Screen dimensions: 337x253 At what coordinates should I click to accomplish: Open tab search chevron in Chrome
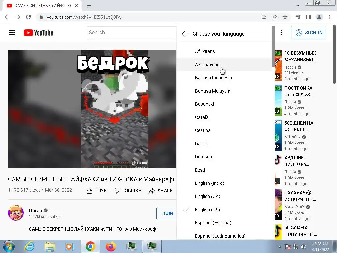[298, 6]
